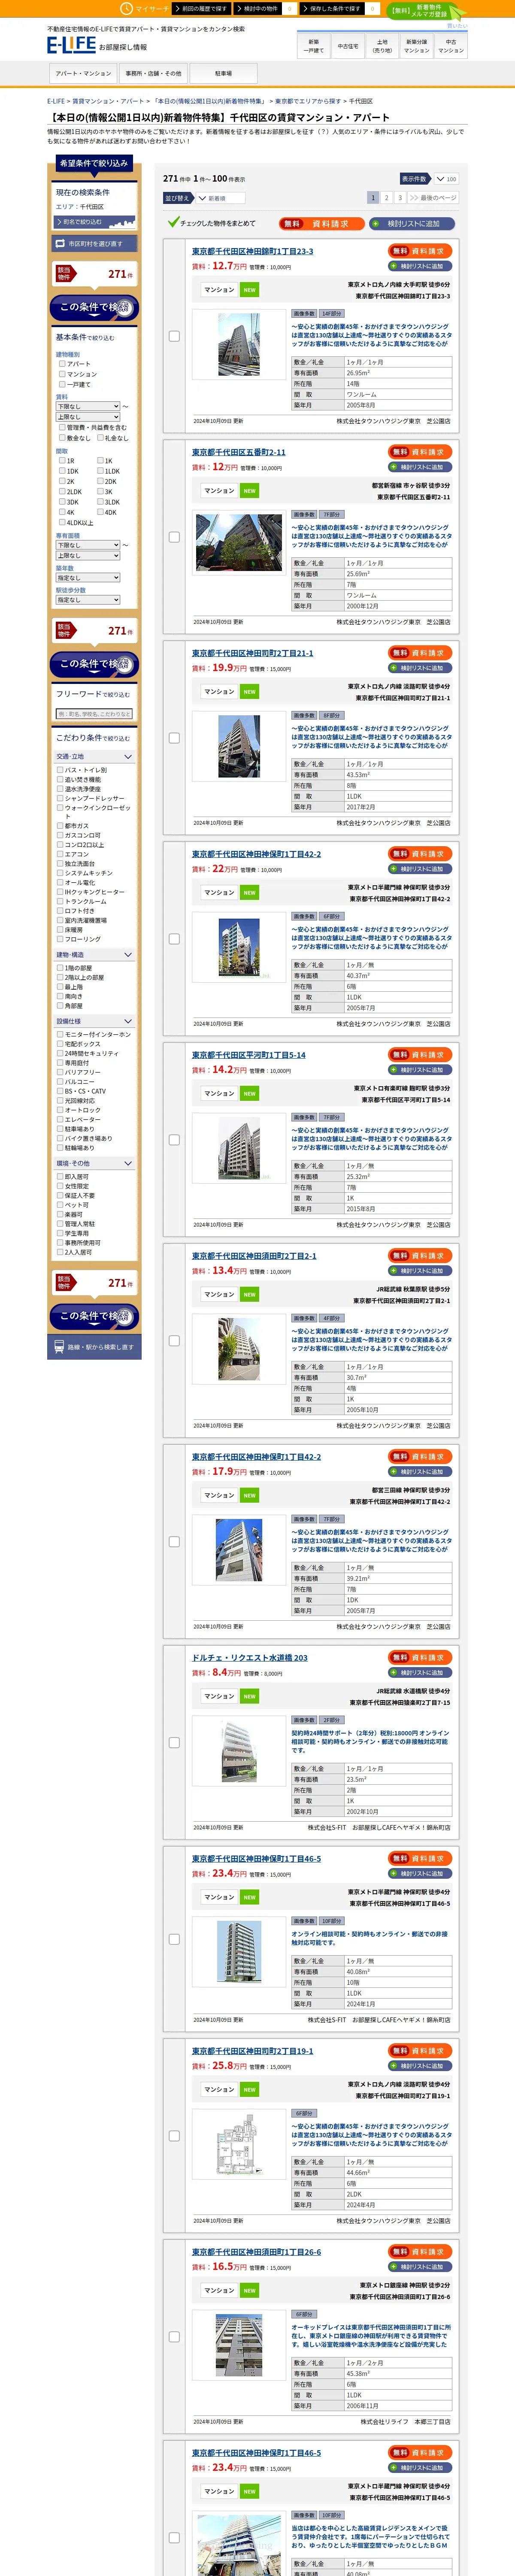Click 町名で絞り込む button in sidebar
This screenshot has width=515, height=2576.
94,222
